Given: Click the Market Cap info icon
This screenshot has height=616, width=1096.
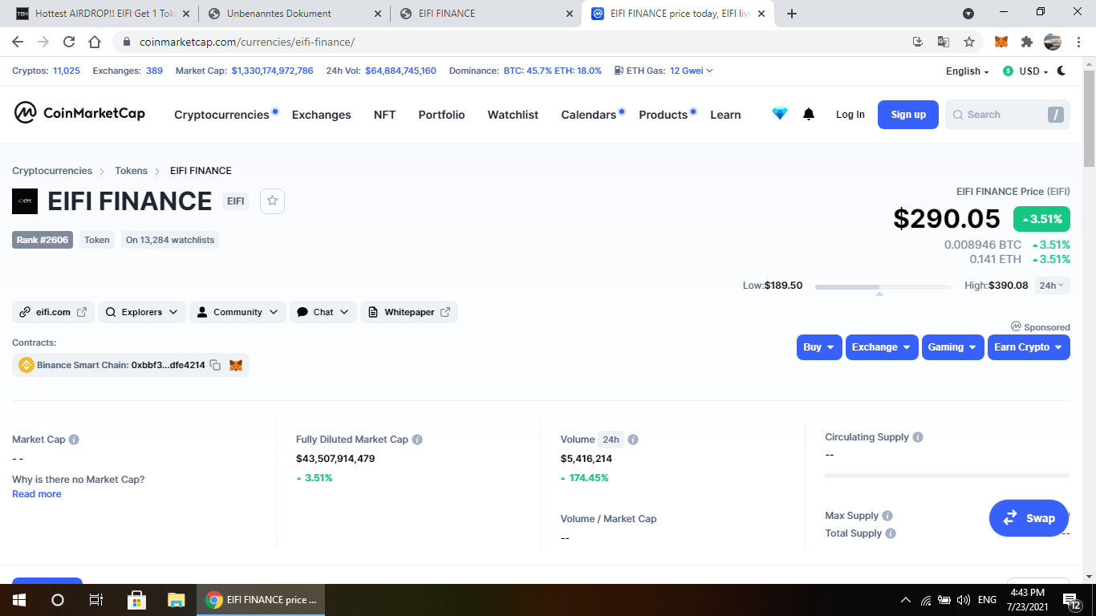Looking at the screenshot, I should (74, 440).
